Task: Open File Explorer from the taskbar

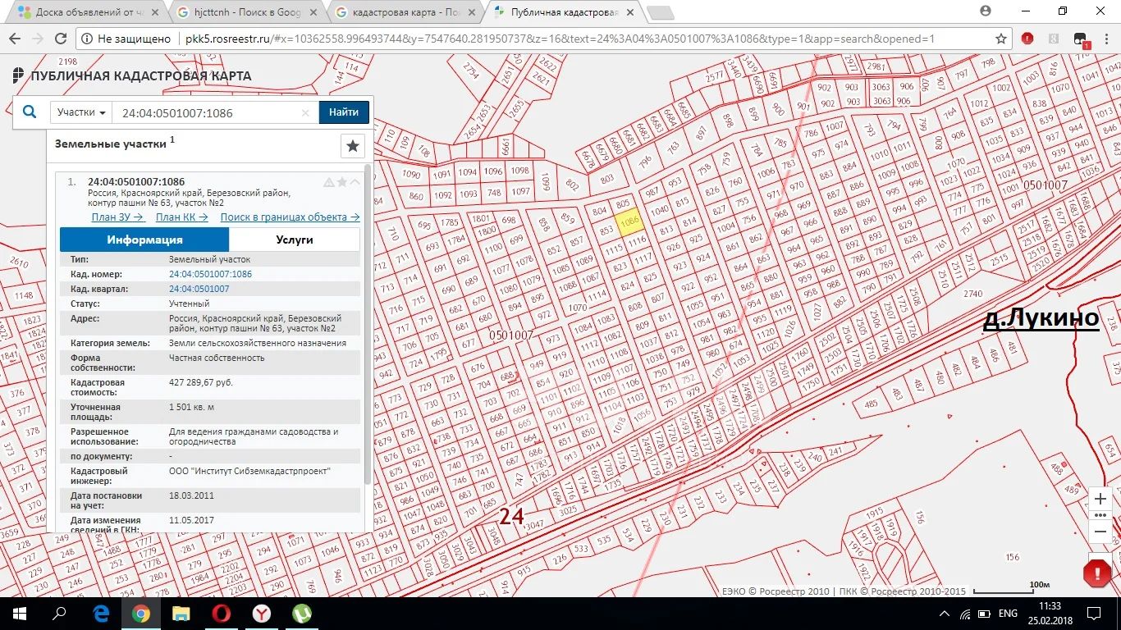Action: coord(181,613)
